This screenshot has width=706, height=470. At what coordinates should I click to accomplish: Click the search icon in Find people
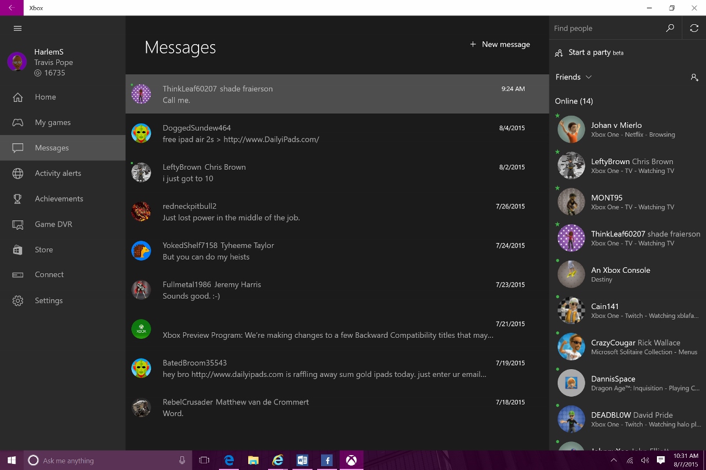670,28
